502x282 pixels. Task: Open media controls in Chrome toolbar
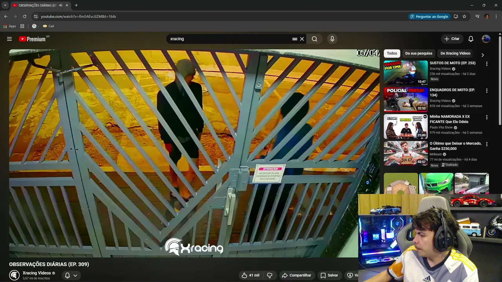[x=477, y=16]
